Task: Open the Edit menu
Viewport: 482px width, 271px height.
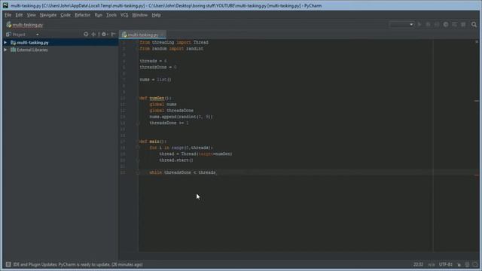Action: 19,15
